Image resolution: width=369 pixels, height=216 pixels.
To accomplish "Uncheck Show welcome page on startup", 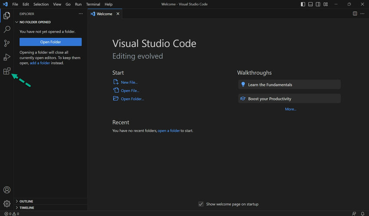I will pos(201,204).
